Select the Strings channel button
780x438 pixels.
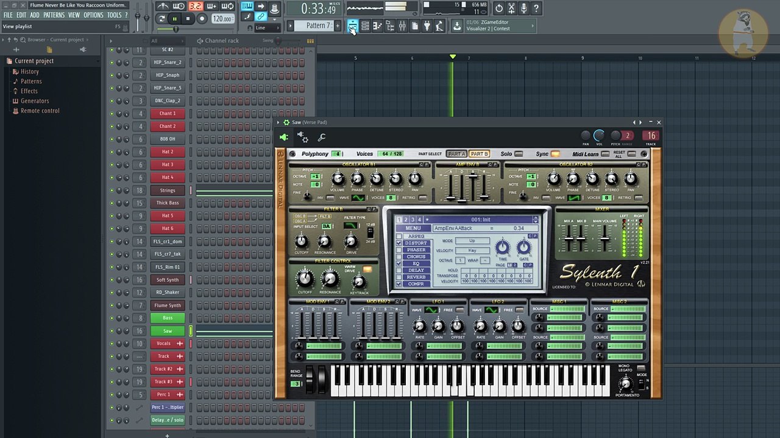point(168,190)
